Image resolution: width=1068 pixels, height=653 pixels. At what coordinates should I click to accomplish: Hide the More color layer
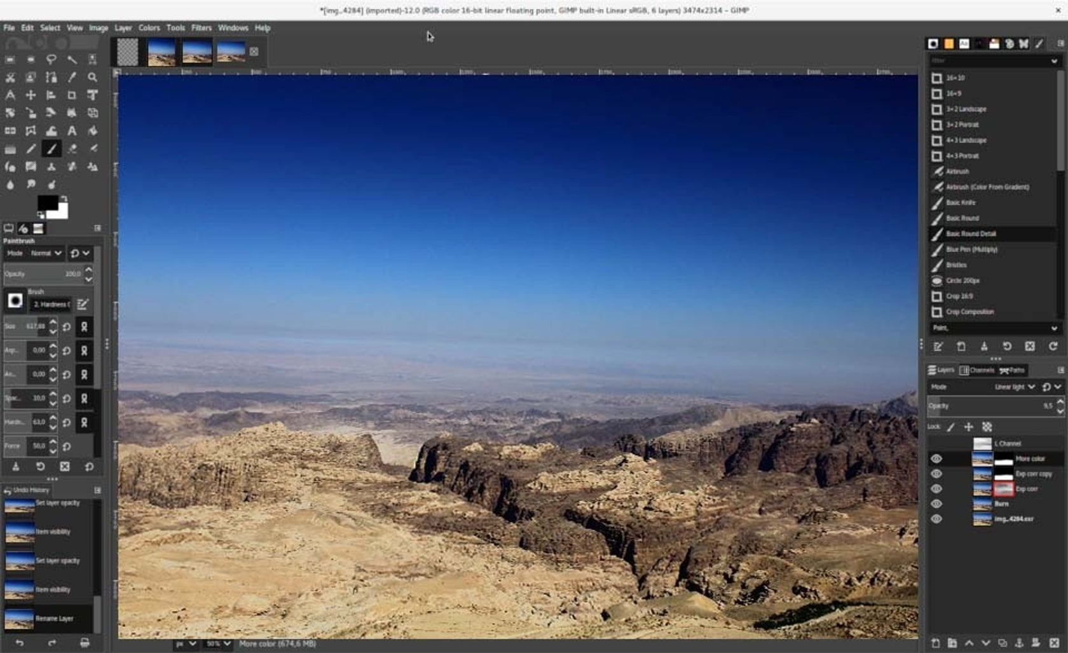pyautogui.click(x=936, y=458)
